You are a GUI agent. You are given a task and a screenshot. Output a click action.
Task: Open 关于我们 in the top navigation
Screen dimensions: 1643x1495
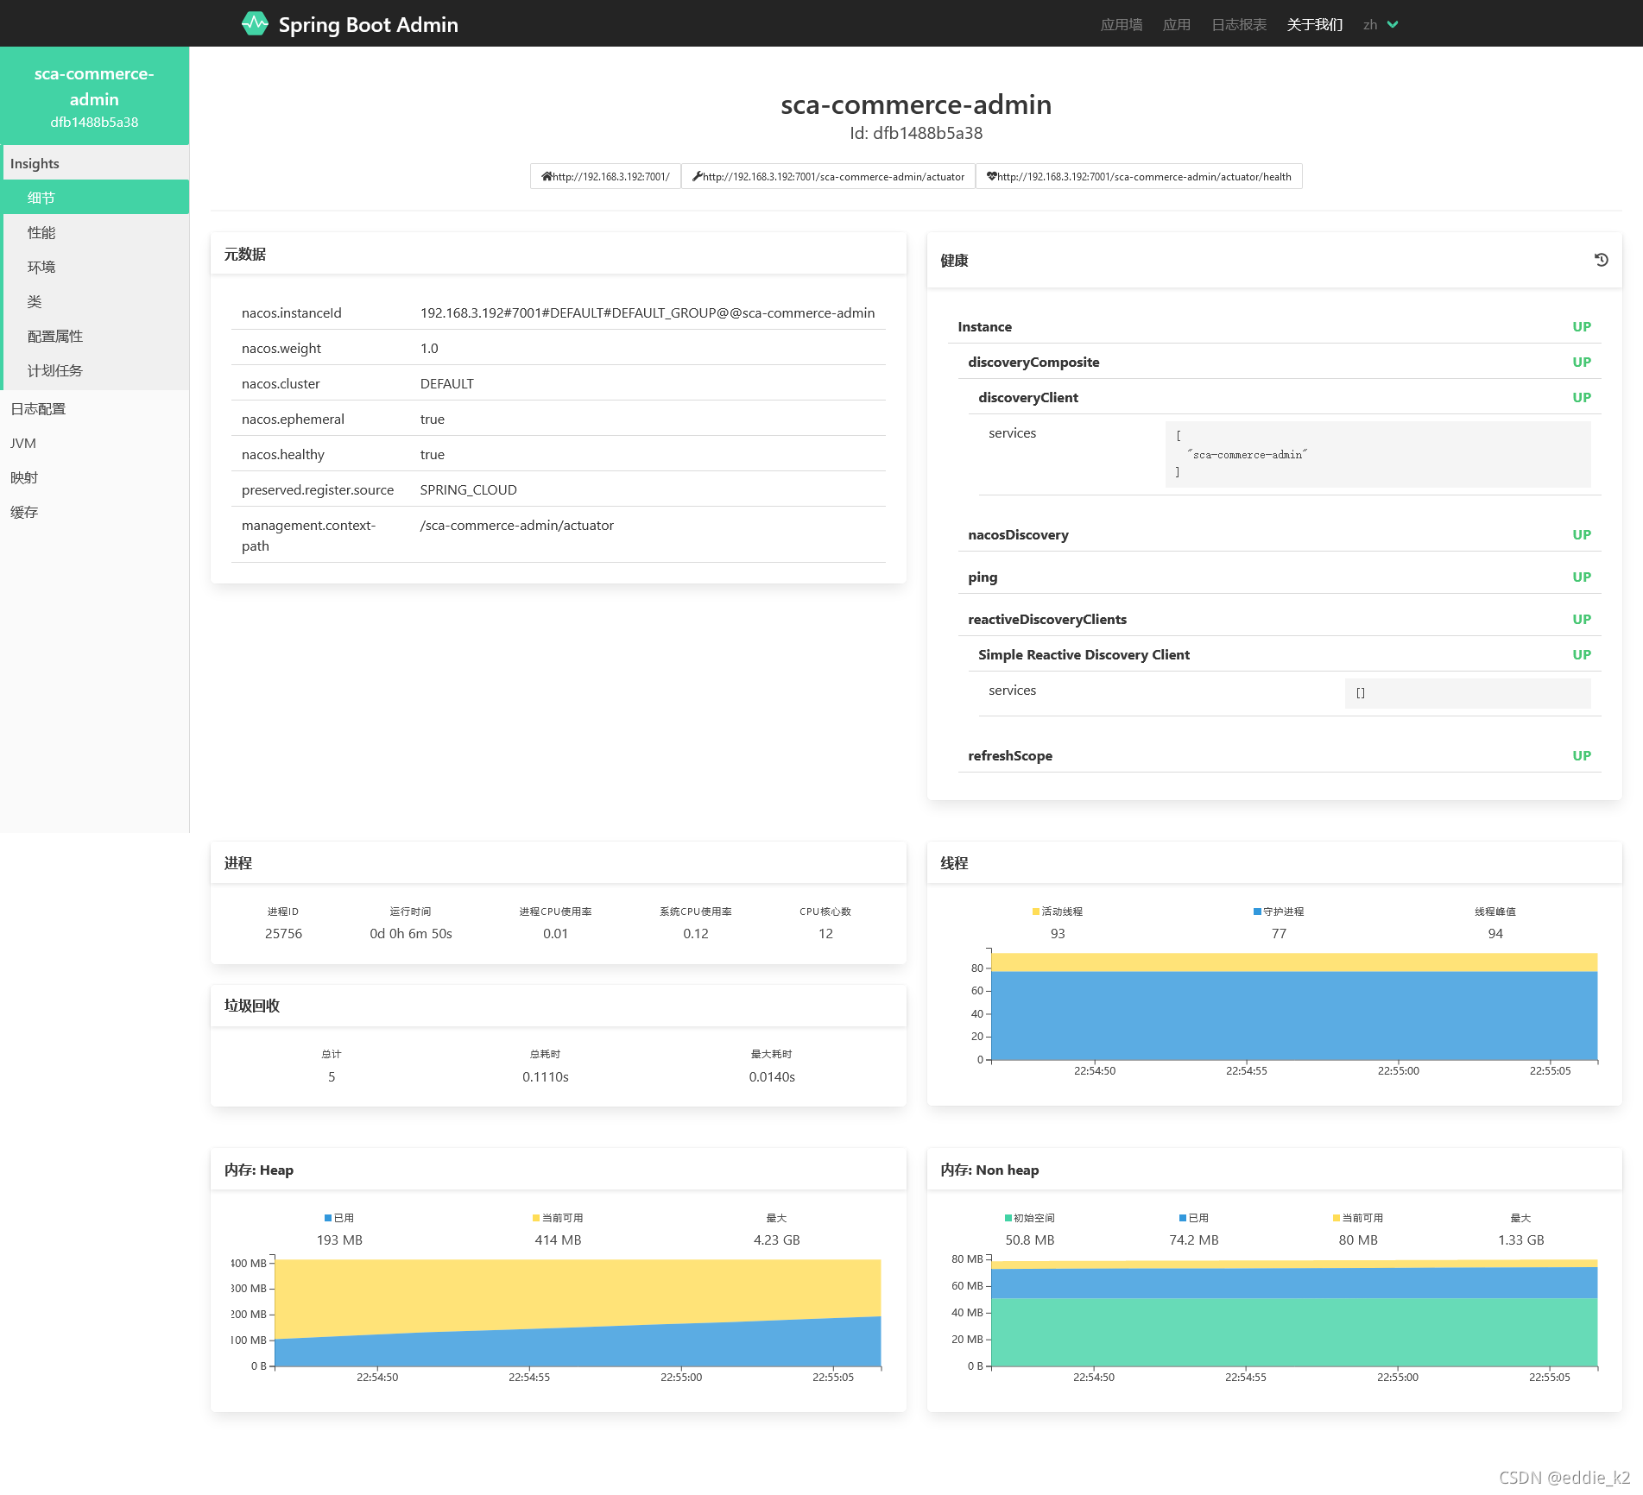1315,24
